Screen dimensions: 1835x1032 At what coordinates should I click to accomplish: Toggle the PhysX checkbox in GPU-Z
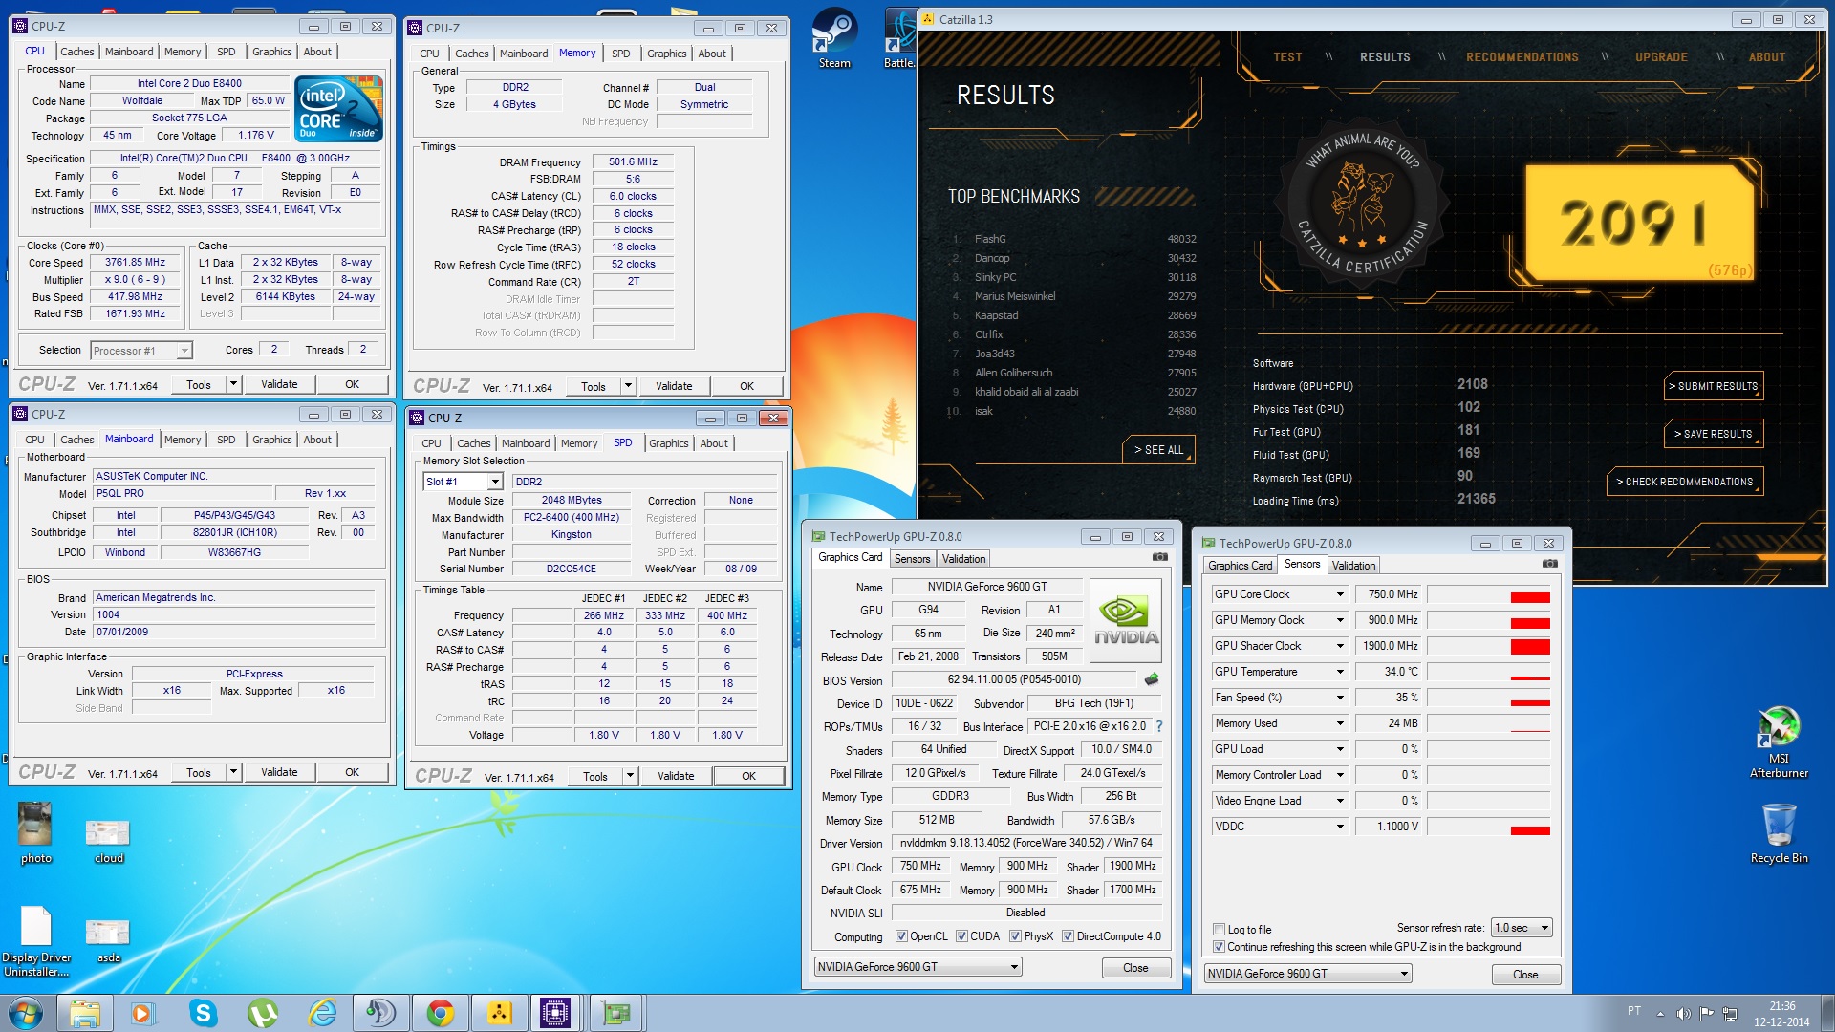click(x=1015, y=936)
